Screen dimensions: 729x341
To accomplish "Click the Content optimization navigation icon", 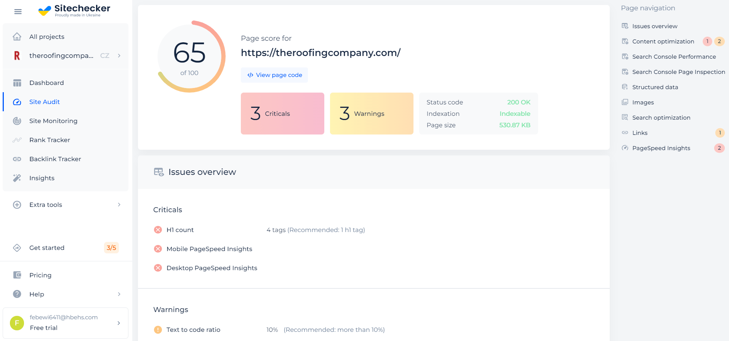I will click(625, 41).
